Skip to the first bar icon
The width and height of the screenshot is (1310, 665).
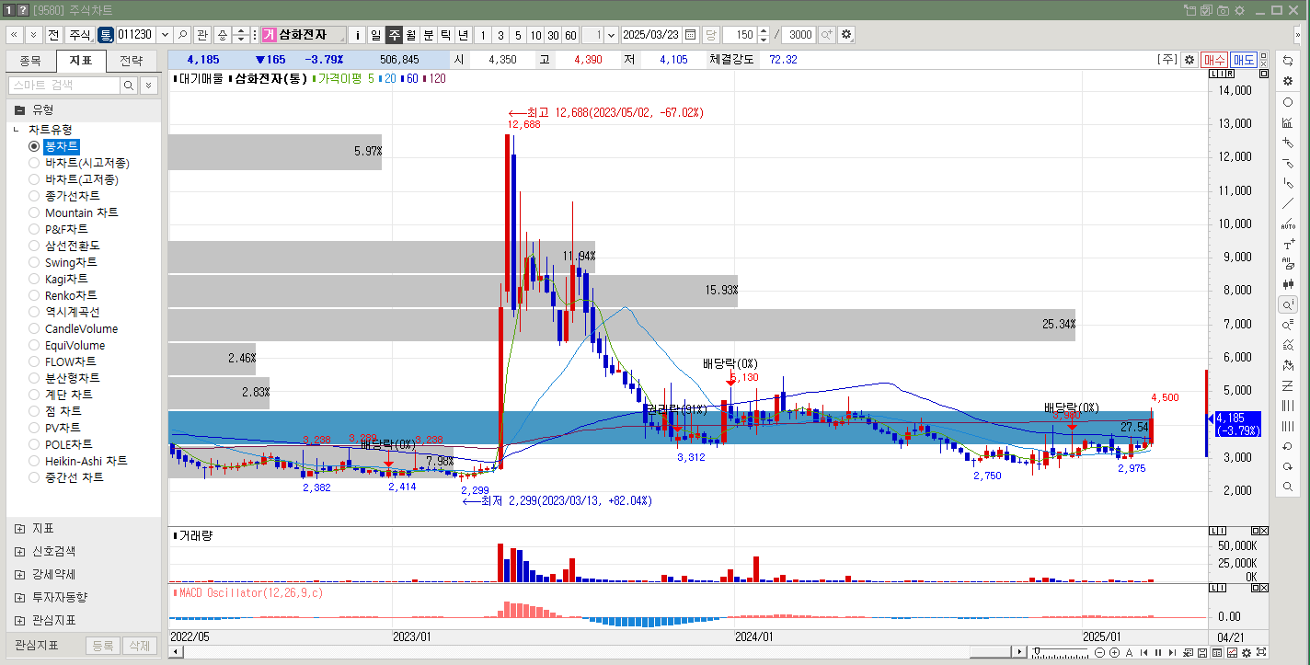click(x=1143, y=652)
